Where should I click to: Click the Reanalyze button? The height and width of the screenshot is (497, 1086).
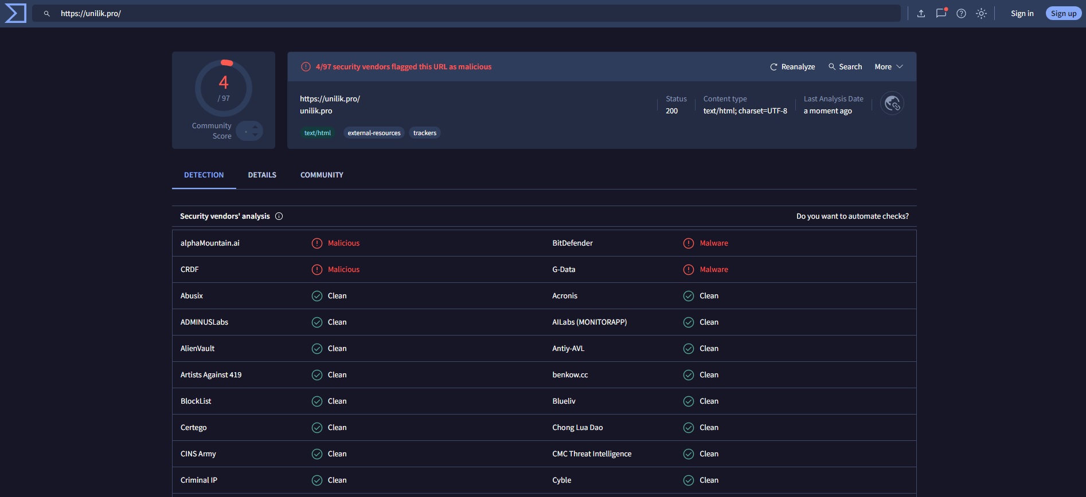point(792,67)
